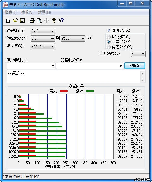
Task: Click the read value 252645
Action: coord(137,143)
